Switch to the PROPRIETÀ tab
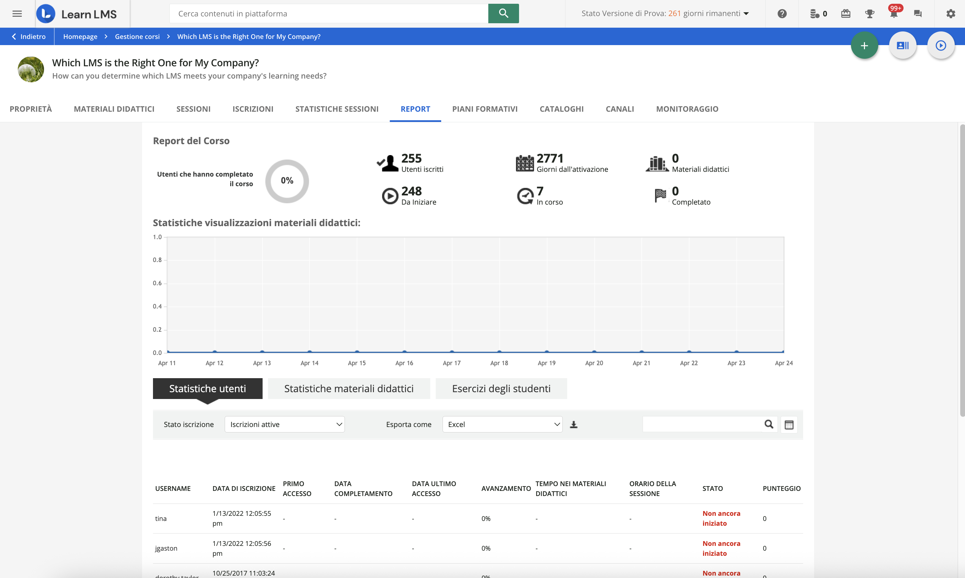The image size is (965, 578). (x=31, y=109)
